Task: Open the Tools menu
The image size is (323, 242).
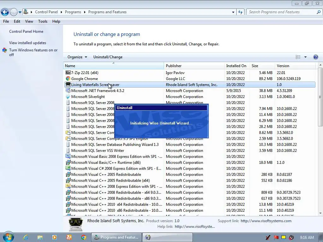Action: click(43, 21)
